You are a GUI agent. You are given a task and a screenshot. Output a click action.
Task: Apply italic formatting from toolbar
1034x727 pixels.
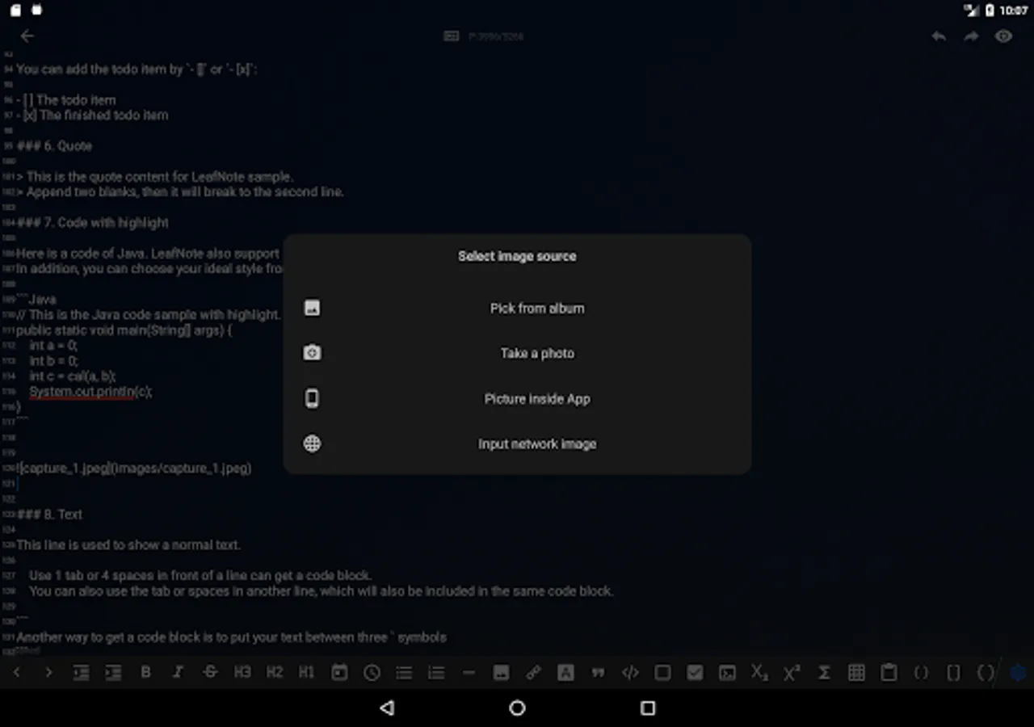point(178,672)
